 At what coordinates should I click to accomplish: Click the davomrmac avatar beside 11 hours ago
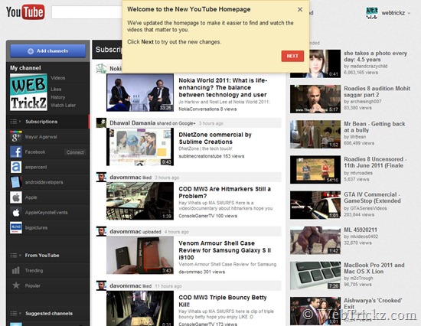101,285
